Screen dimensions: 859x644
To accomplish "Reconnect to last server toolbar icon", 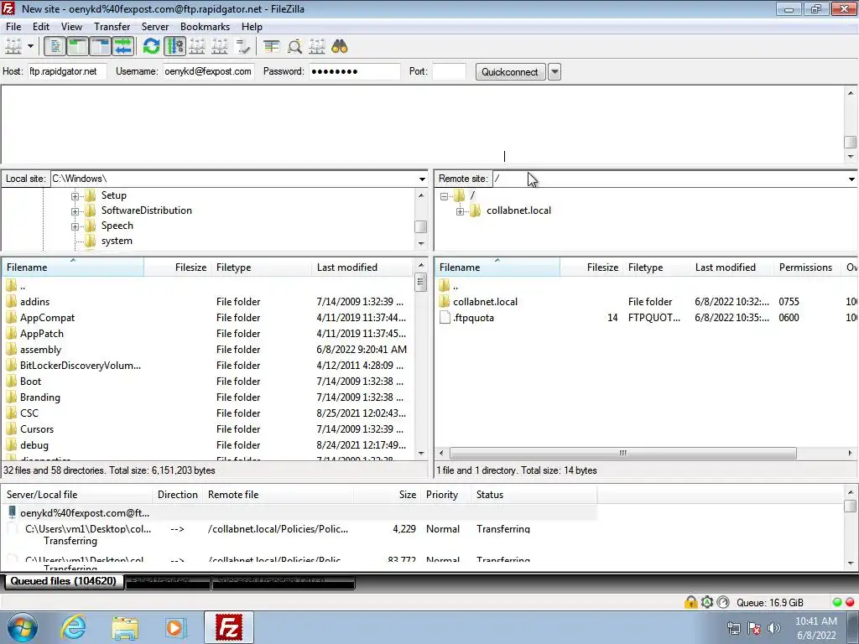I will (x=242, y=47).
